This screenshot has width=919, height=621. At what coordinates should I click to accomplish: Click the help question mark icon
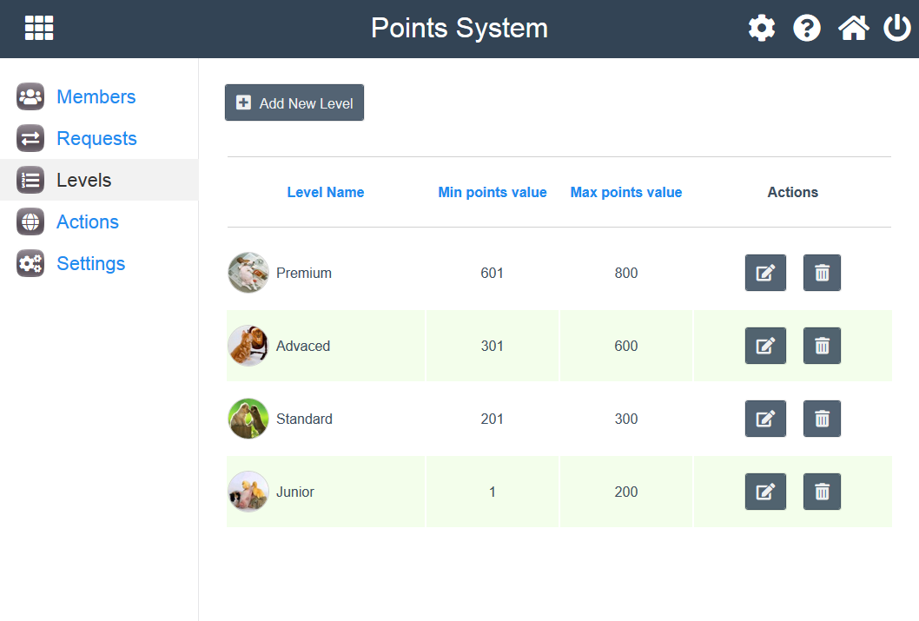pyautogui.click(x=807, y=29)
